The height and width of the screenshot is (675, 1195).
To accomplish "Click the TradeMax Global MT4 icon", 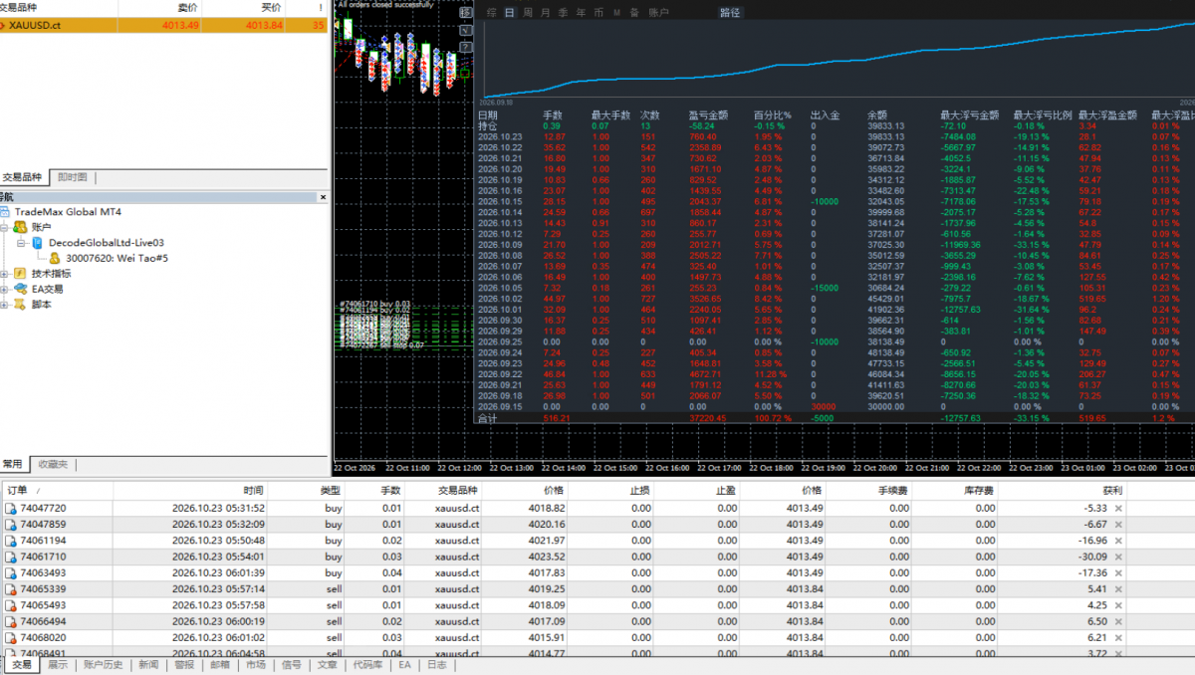I will tap(7, 212).
